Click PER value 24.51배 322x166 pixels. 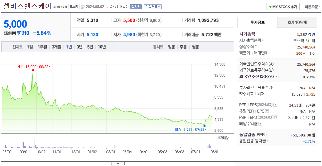click(295, 105)
